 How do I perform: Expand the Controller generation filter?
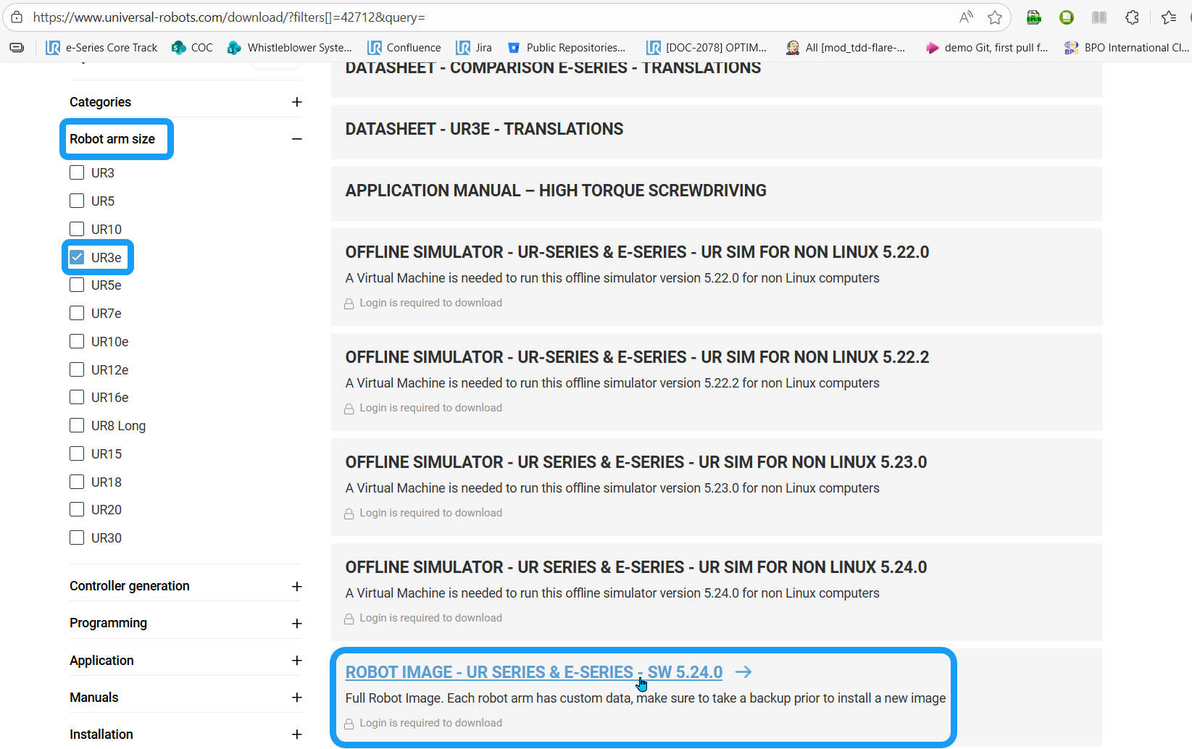coord(296,587)
